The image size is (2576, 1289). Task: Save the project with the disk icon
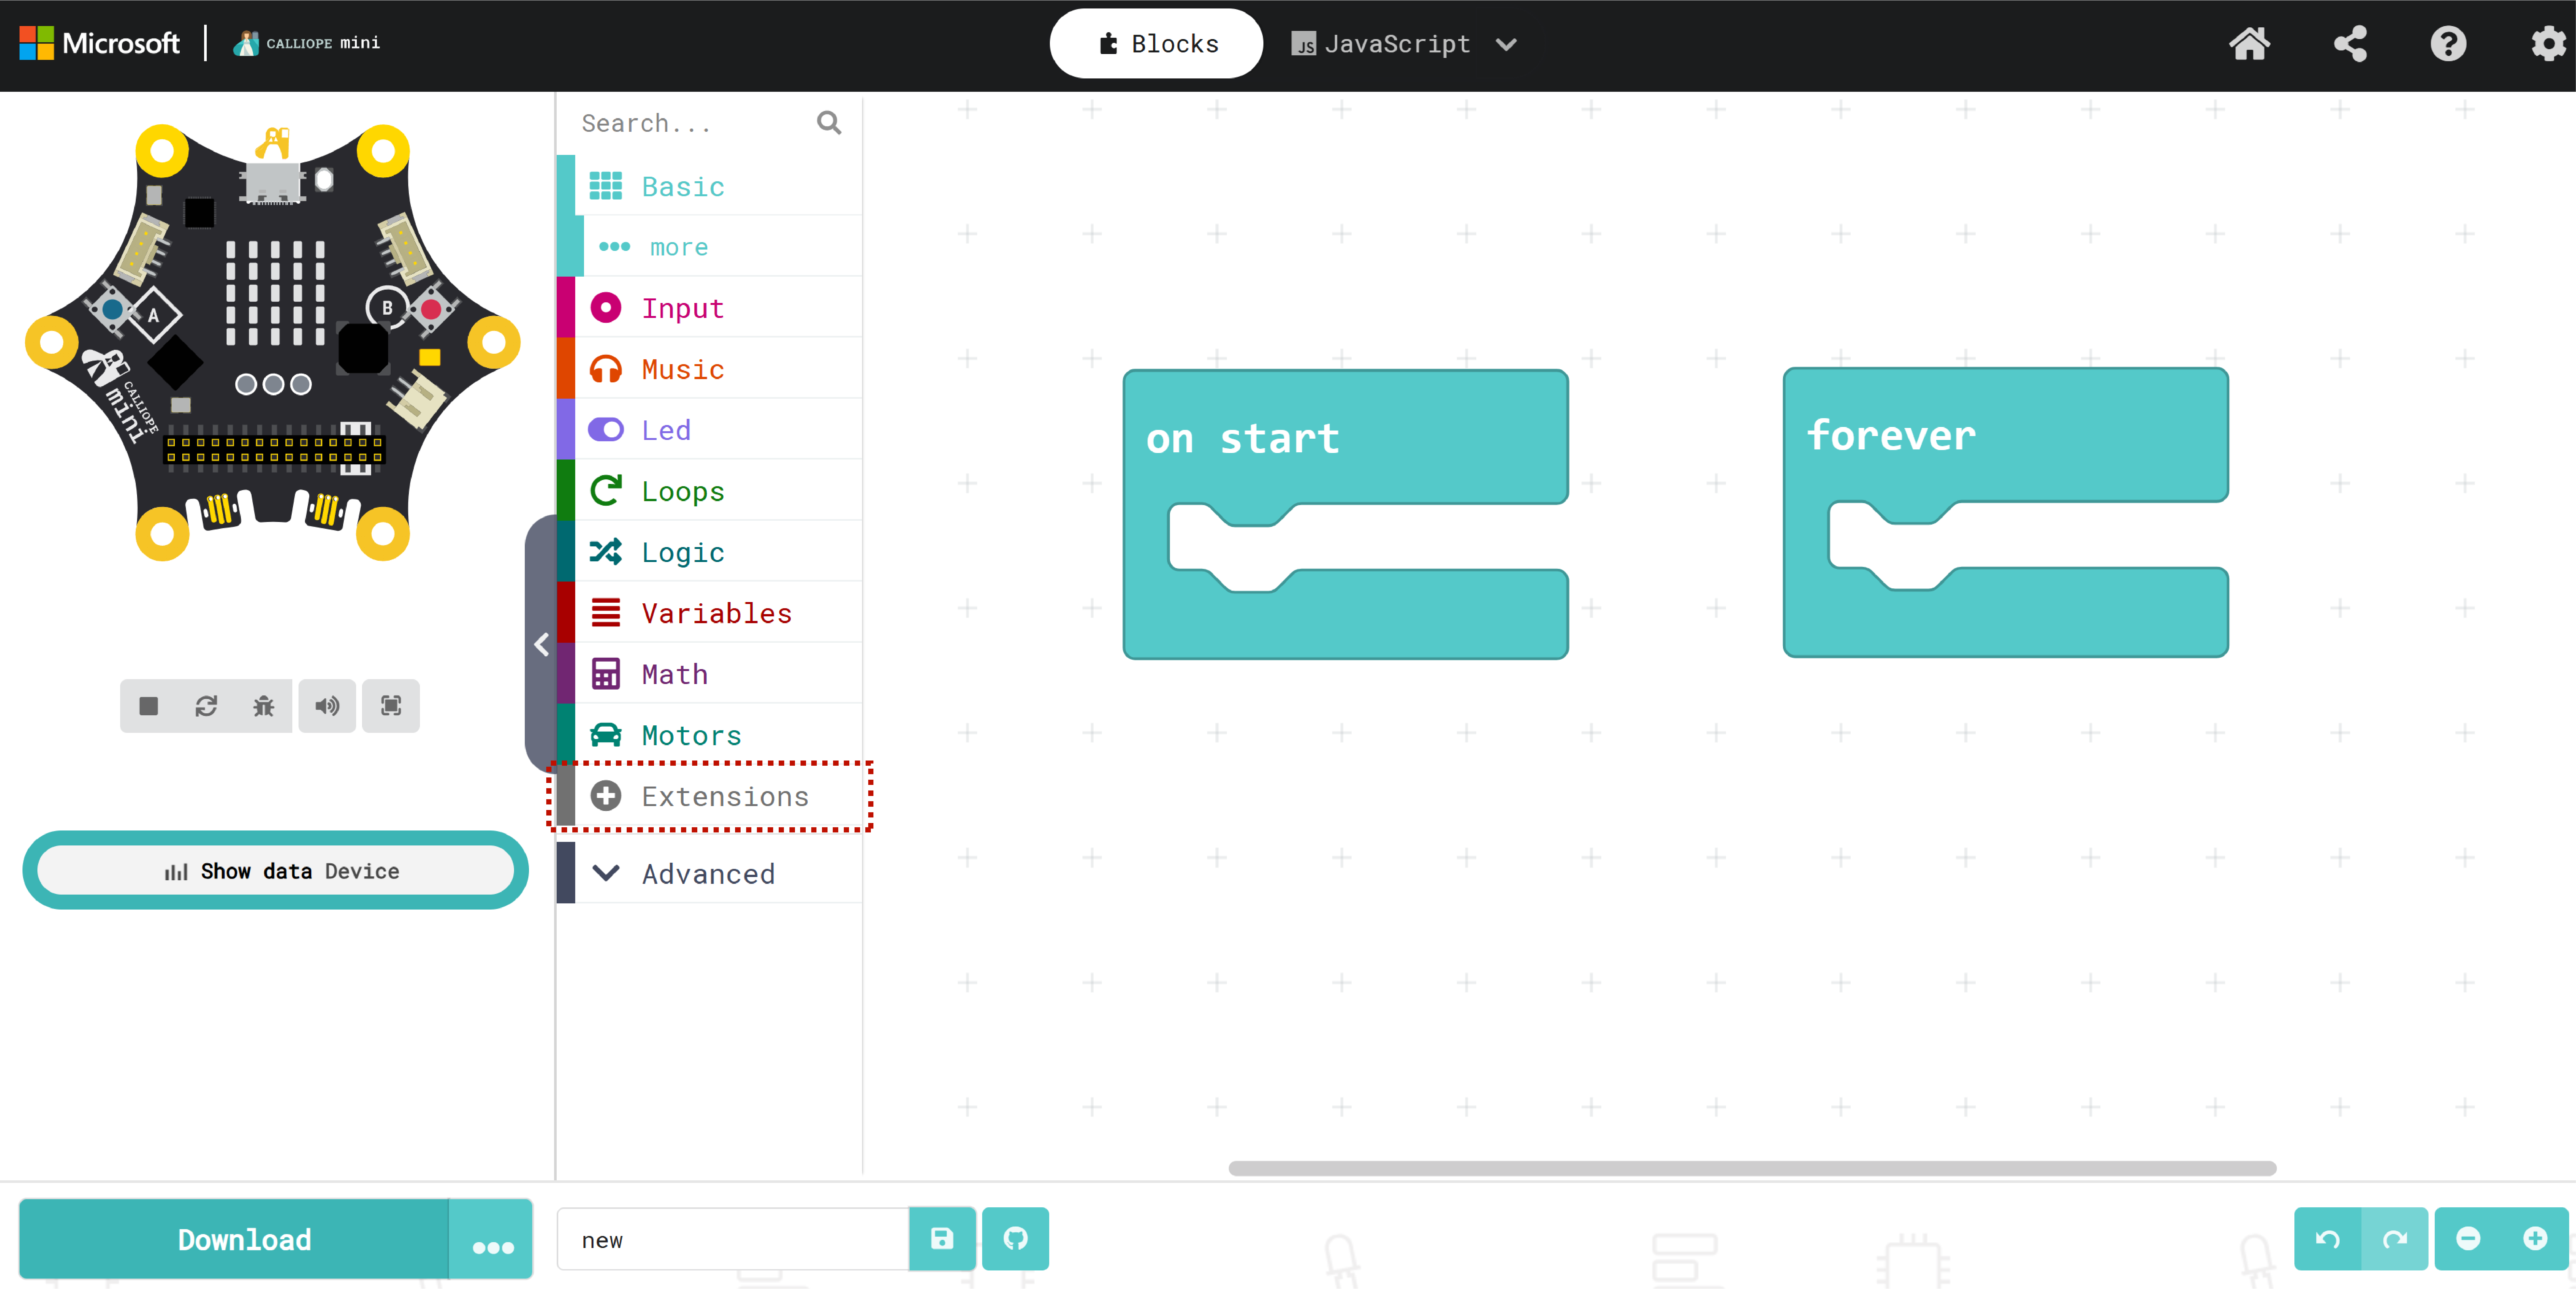942,1239
